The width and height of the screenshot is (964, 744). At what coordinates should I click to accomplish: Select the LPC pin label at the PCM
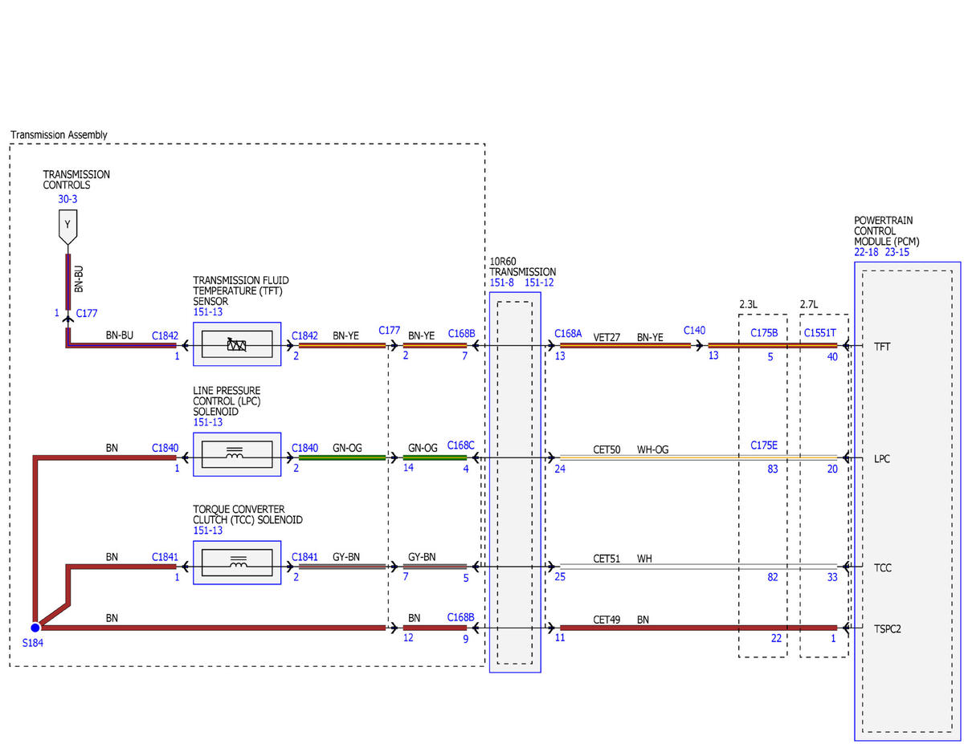coord(882,458)
